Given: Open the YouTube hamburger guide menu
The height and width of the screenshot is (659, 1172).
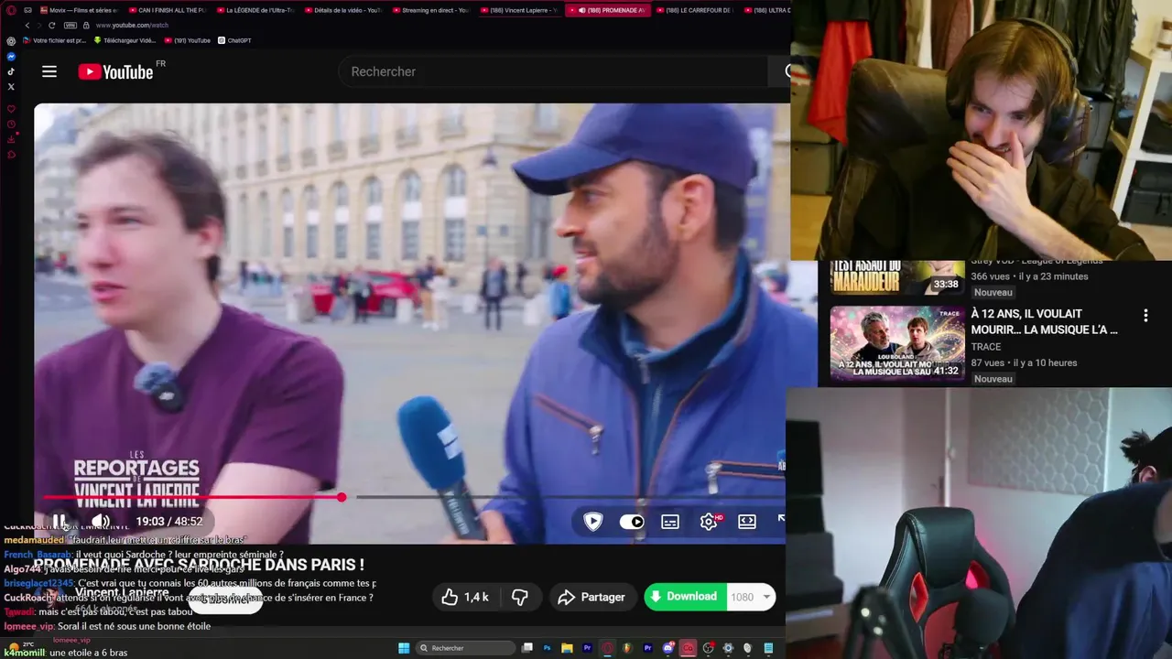Looking at the screenshot, I should point(49,71).
